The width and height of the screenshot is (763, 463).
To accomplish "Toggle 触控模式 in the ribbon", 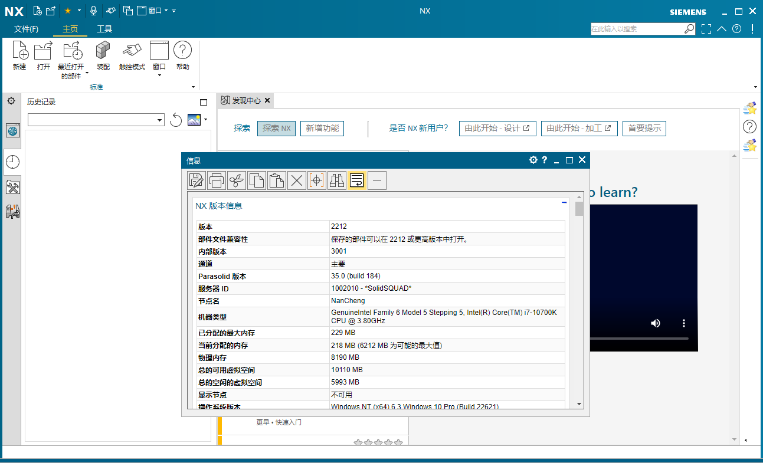I will click(x=132, y=57).
